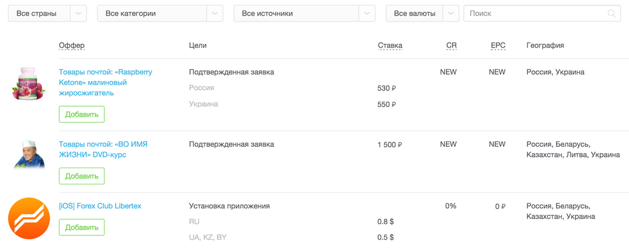Expand the "Все категории" category dropdown

pos(160,13)
